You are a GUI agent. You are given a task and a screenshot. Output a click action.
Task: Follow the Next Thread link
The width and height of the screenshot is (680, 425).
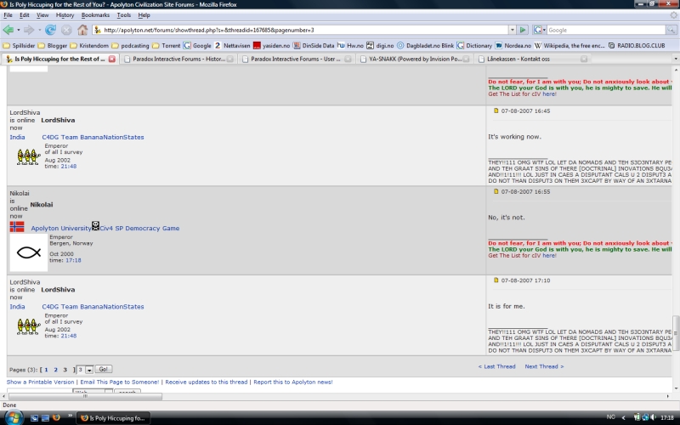click(544, 366)
